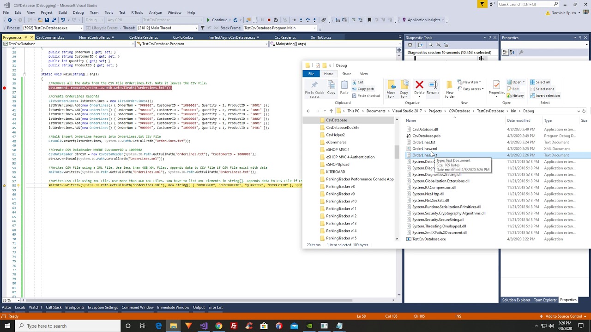
Task: Open Visual Studio from the Windows taskbar
Action: tap(204, 326)
